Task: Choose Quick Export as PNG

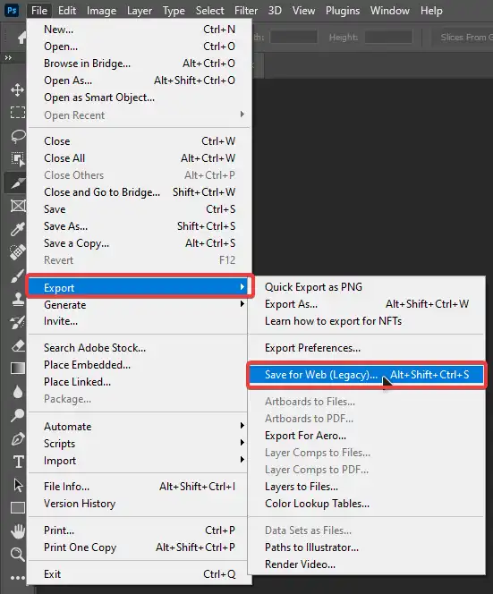Action: coord(313,287)
